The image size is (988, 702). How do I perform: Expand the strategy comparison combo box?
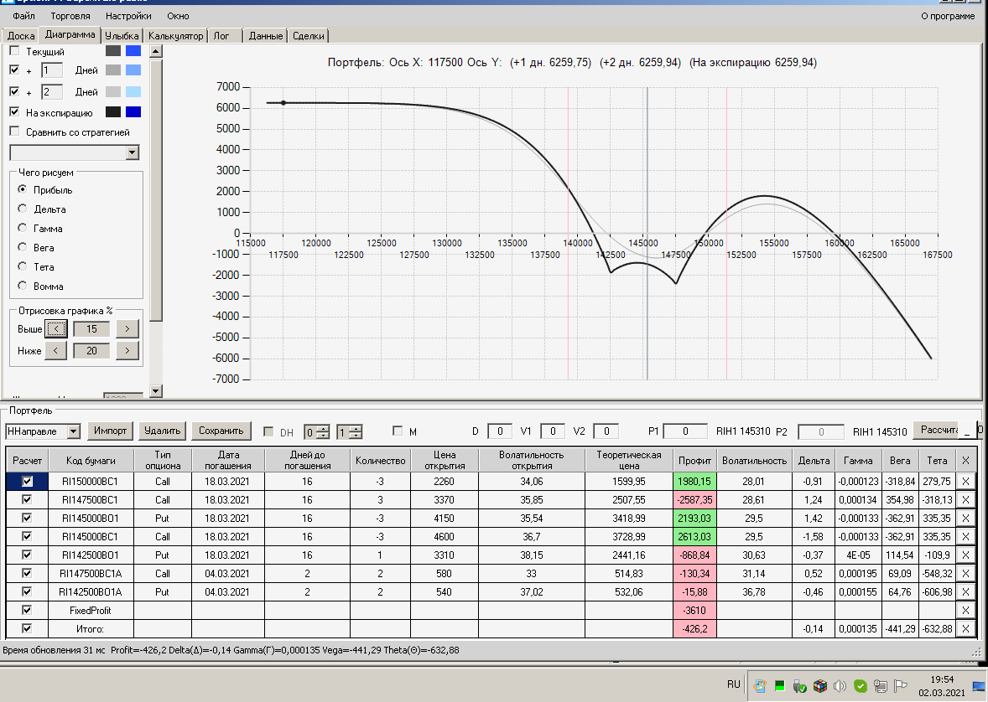(x=132, y=152)
